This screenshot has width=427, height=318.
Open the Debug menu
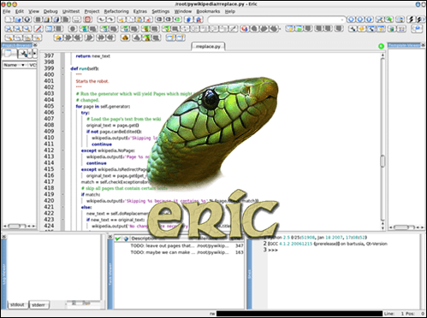[50, 11]
